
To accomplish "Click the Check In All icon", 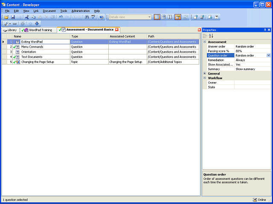I will [202, 17].
